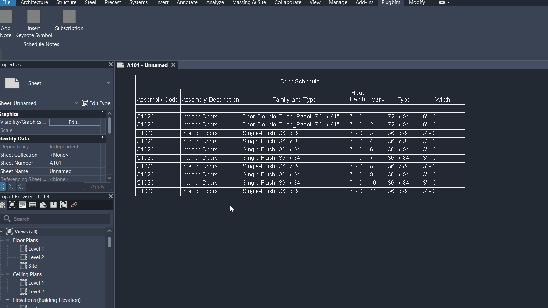Collapse the Views (all) tree node

pos(2,231)
